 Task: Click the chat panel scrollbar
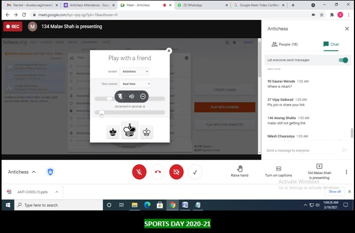pos(352,133)
